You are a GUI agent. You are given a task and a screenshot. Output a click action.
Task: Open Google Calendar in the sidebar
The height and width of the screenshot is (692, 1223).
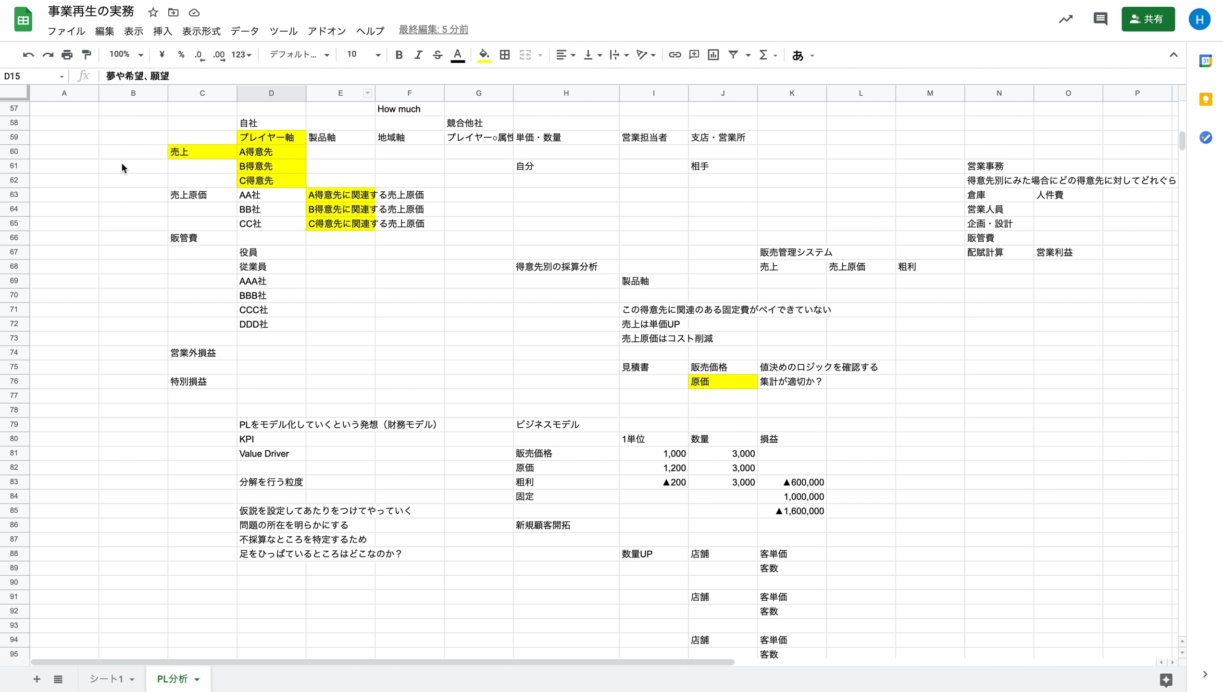point(1206,61)
